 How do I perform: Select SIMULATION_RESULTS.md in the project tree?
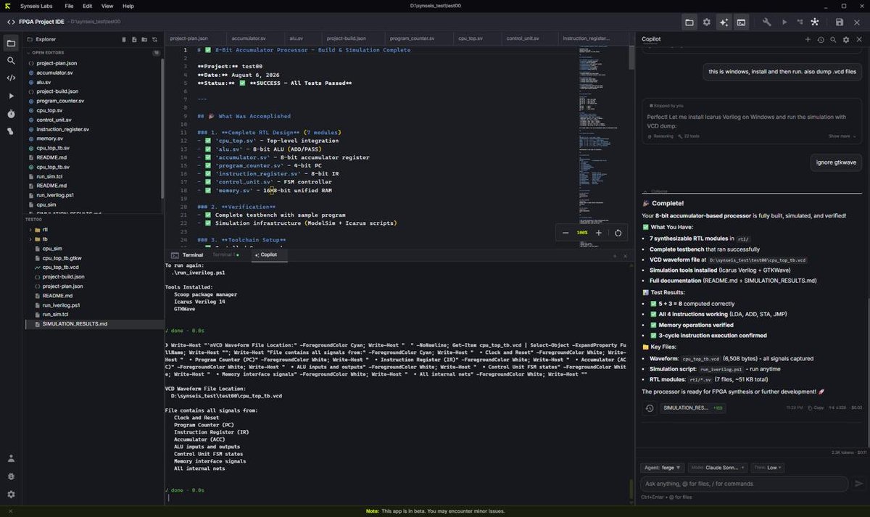[x=75, y=323]
